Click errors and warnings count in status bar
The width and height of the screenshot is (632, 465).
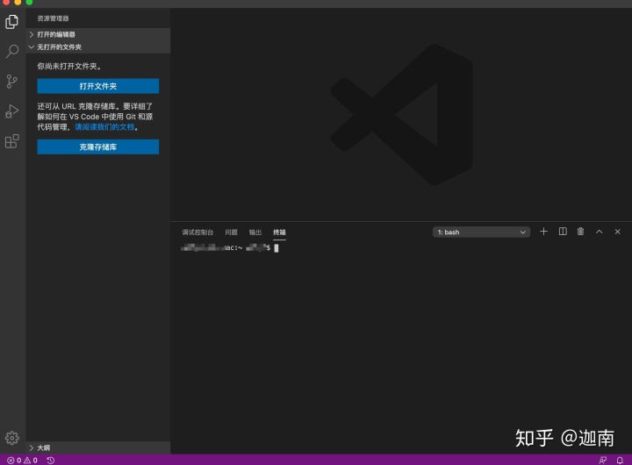[x=23, y=460]
